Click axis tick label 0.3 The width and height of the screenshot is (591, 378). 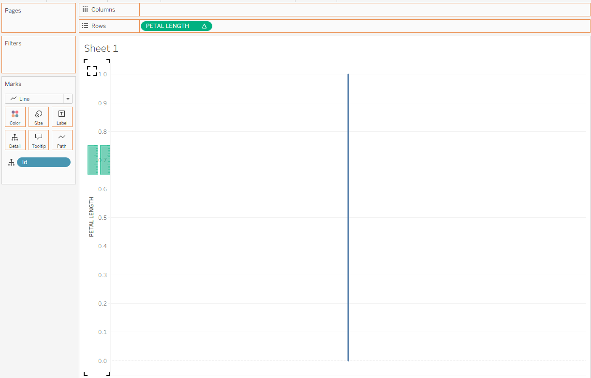(103, 275)
